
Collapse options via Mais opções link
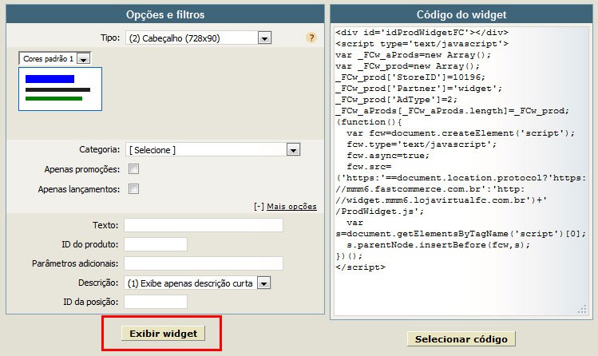tap(291, 206)
